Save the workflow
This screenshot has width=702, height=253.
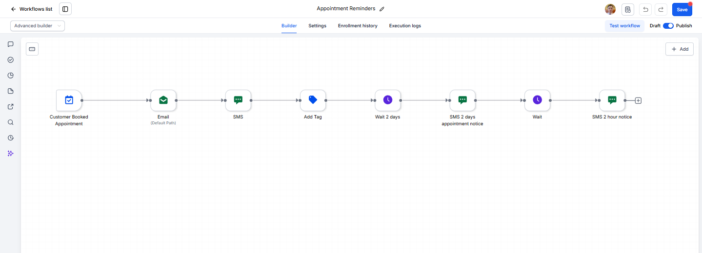click(x=682, y=9)
